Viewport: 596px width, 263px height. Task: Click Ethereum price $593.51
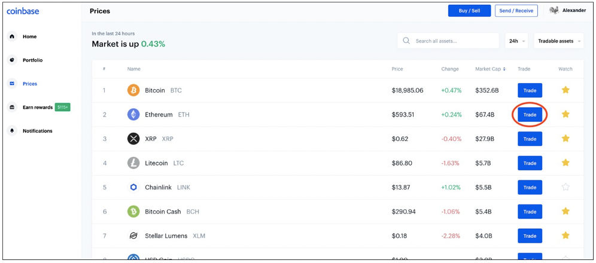click(x=403, y=115)
